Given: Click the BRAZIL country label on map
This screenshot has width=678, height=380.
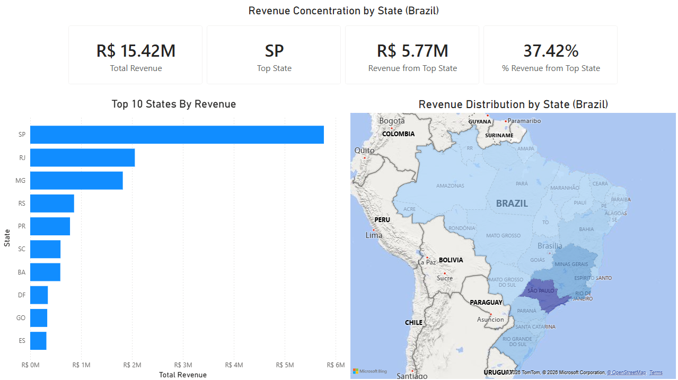Looking at the screenshot, I should pyautogui.click(x=512, y=204).
